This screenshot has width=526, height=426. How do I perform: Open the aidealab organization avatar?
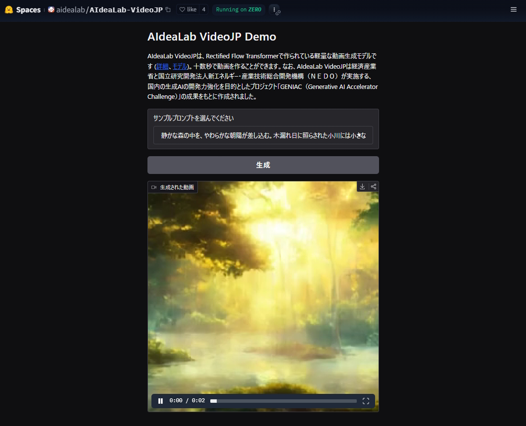pyautogui.click(x=51, y=9)
